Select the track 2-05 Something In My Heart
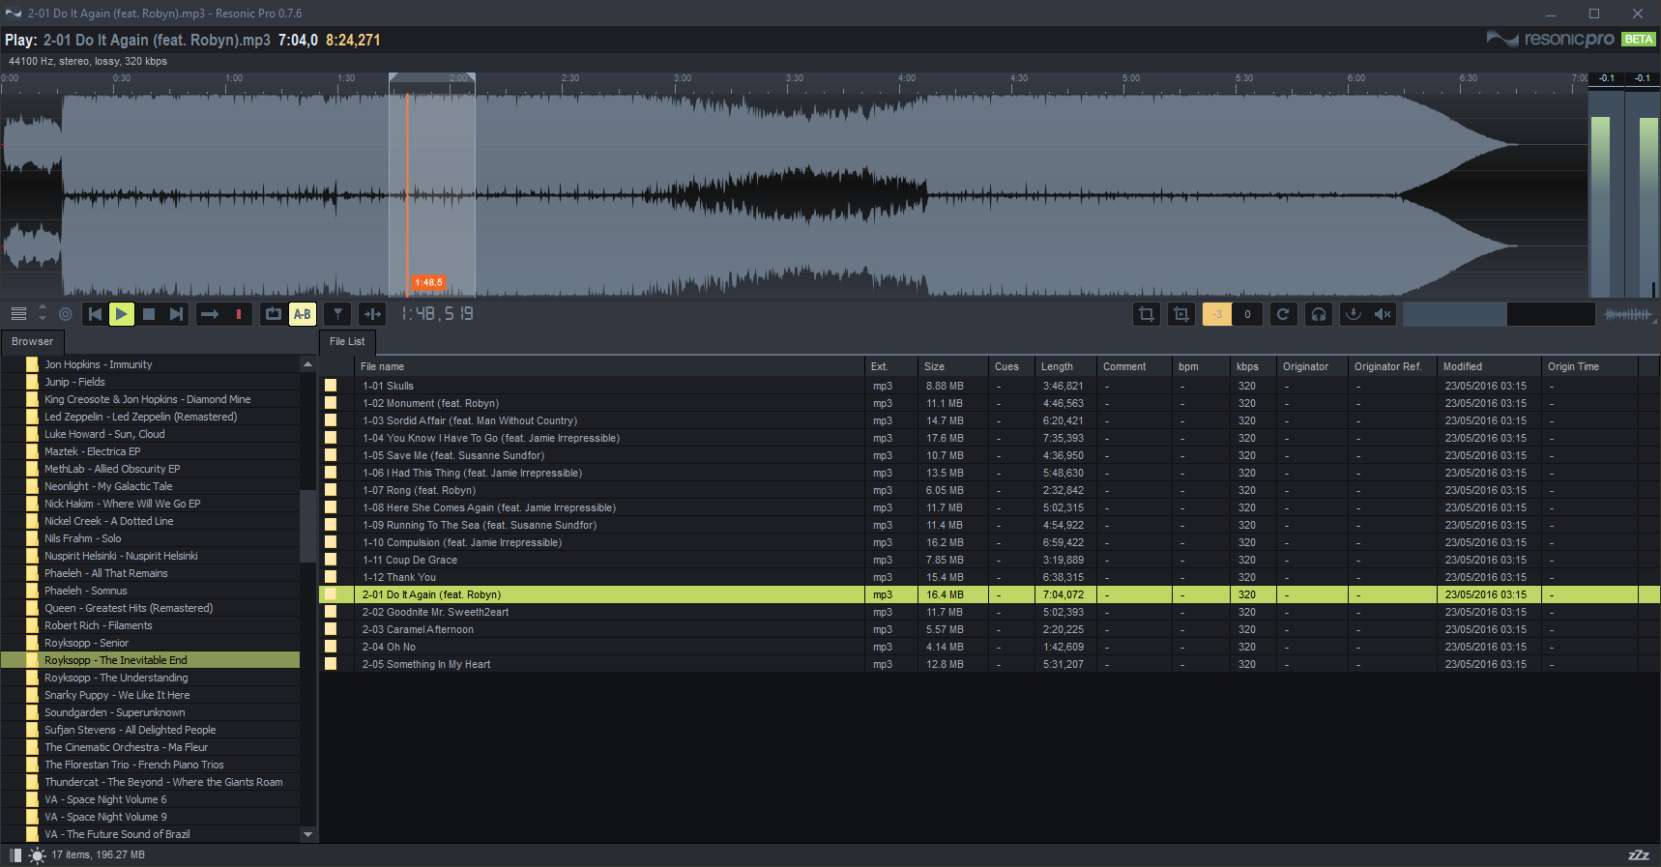1661x867 pixels. coord(426,664)
